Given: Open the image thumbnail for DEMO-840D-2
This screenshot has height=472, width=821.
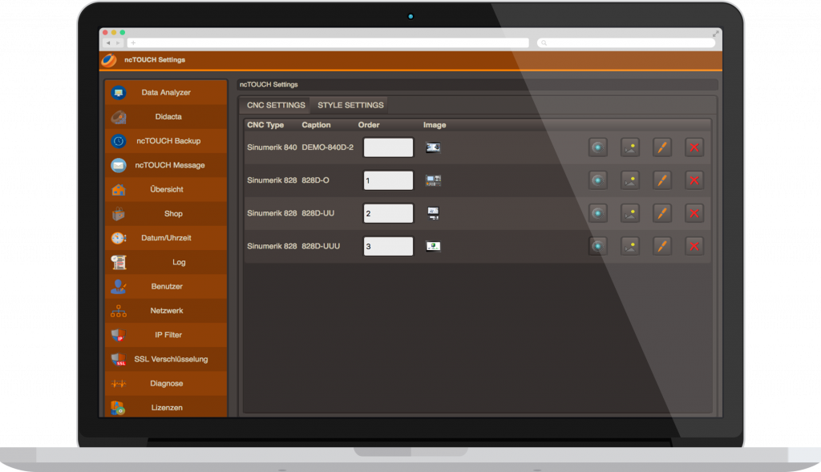Looking at the screenshot, I should click(x=433, y=147).
